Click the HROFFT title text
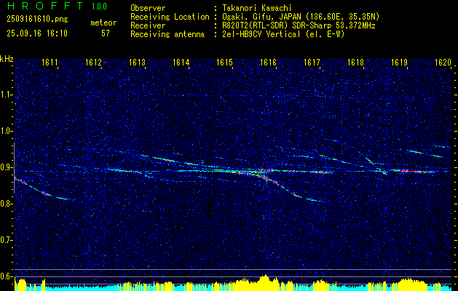The image size is (458, 291). click(x=45, y=6)
